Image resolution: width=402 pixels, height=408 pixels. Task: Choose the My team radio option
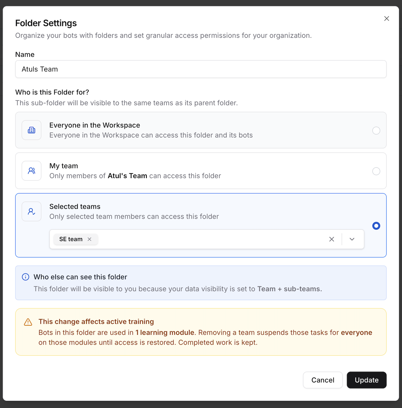coord(376,171)
